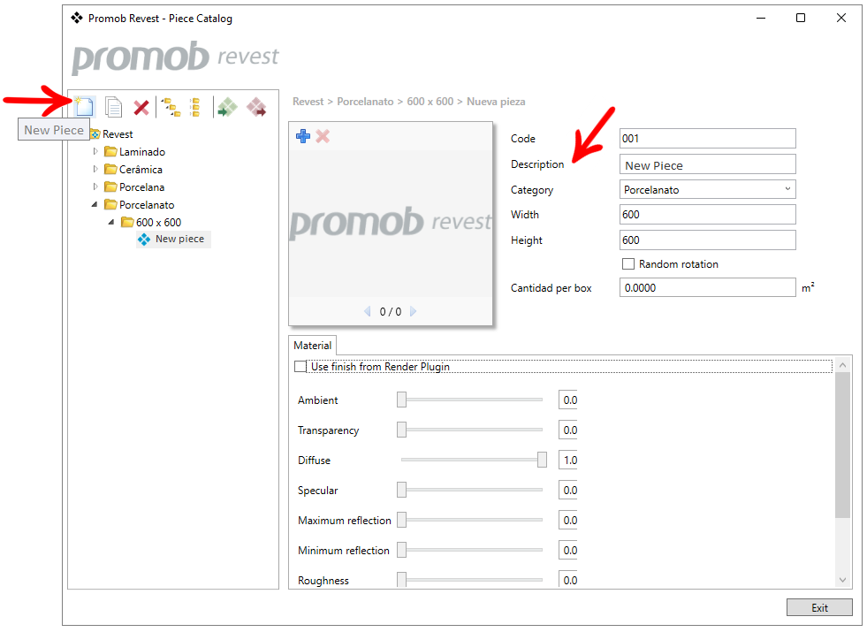Screen dimensions: 867x632
Task: Toggle the Random rotation checkbox
Action: (x=628, y=264)
